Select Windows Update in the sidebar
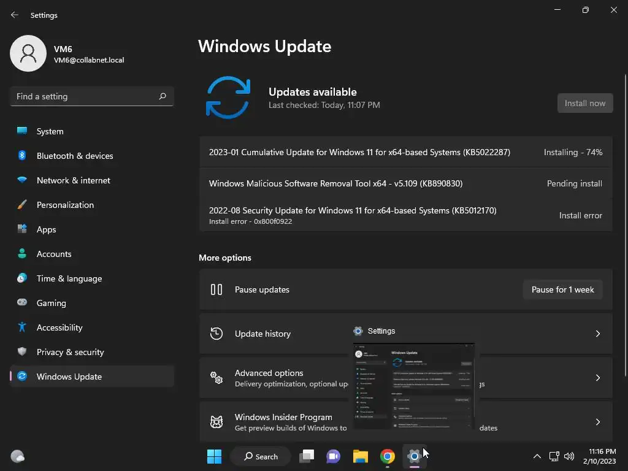This screenshot has width=628, height=471. [x=92, y=377]
